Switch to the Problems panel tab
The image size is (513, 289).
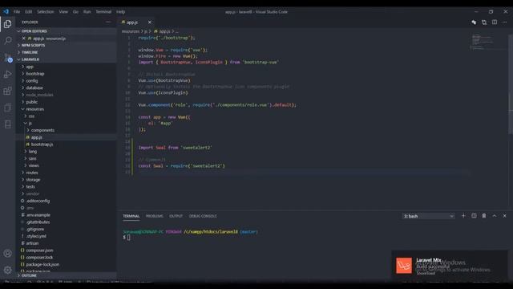[x=155, y=216]
